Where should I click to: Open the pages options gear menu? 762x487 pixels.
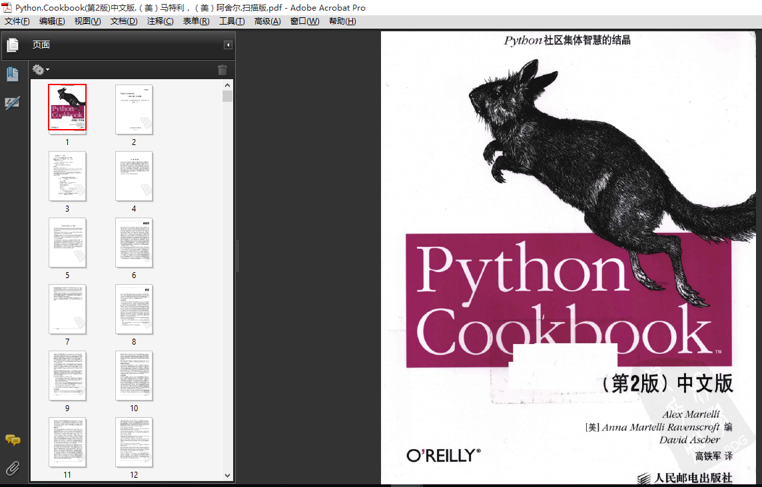pos(41,70)
